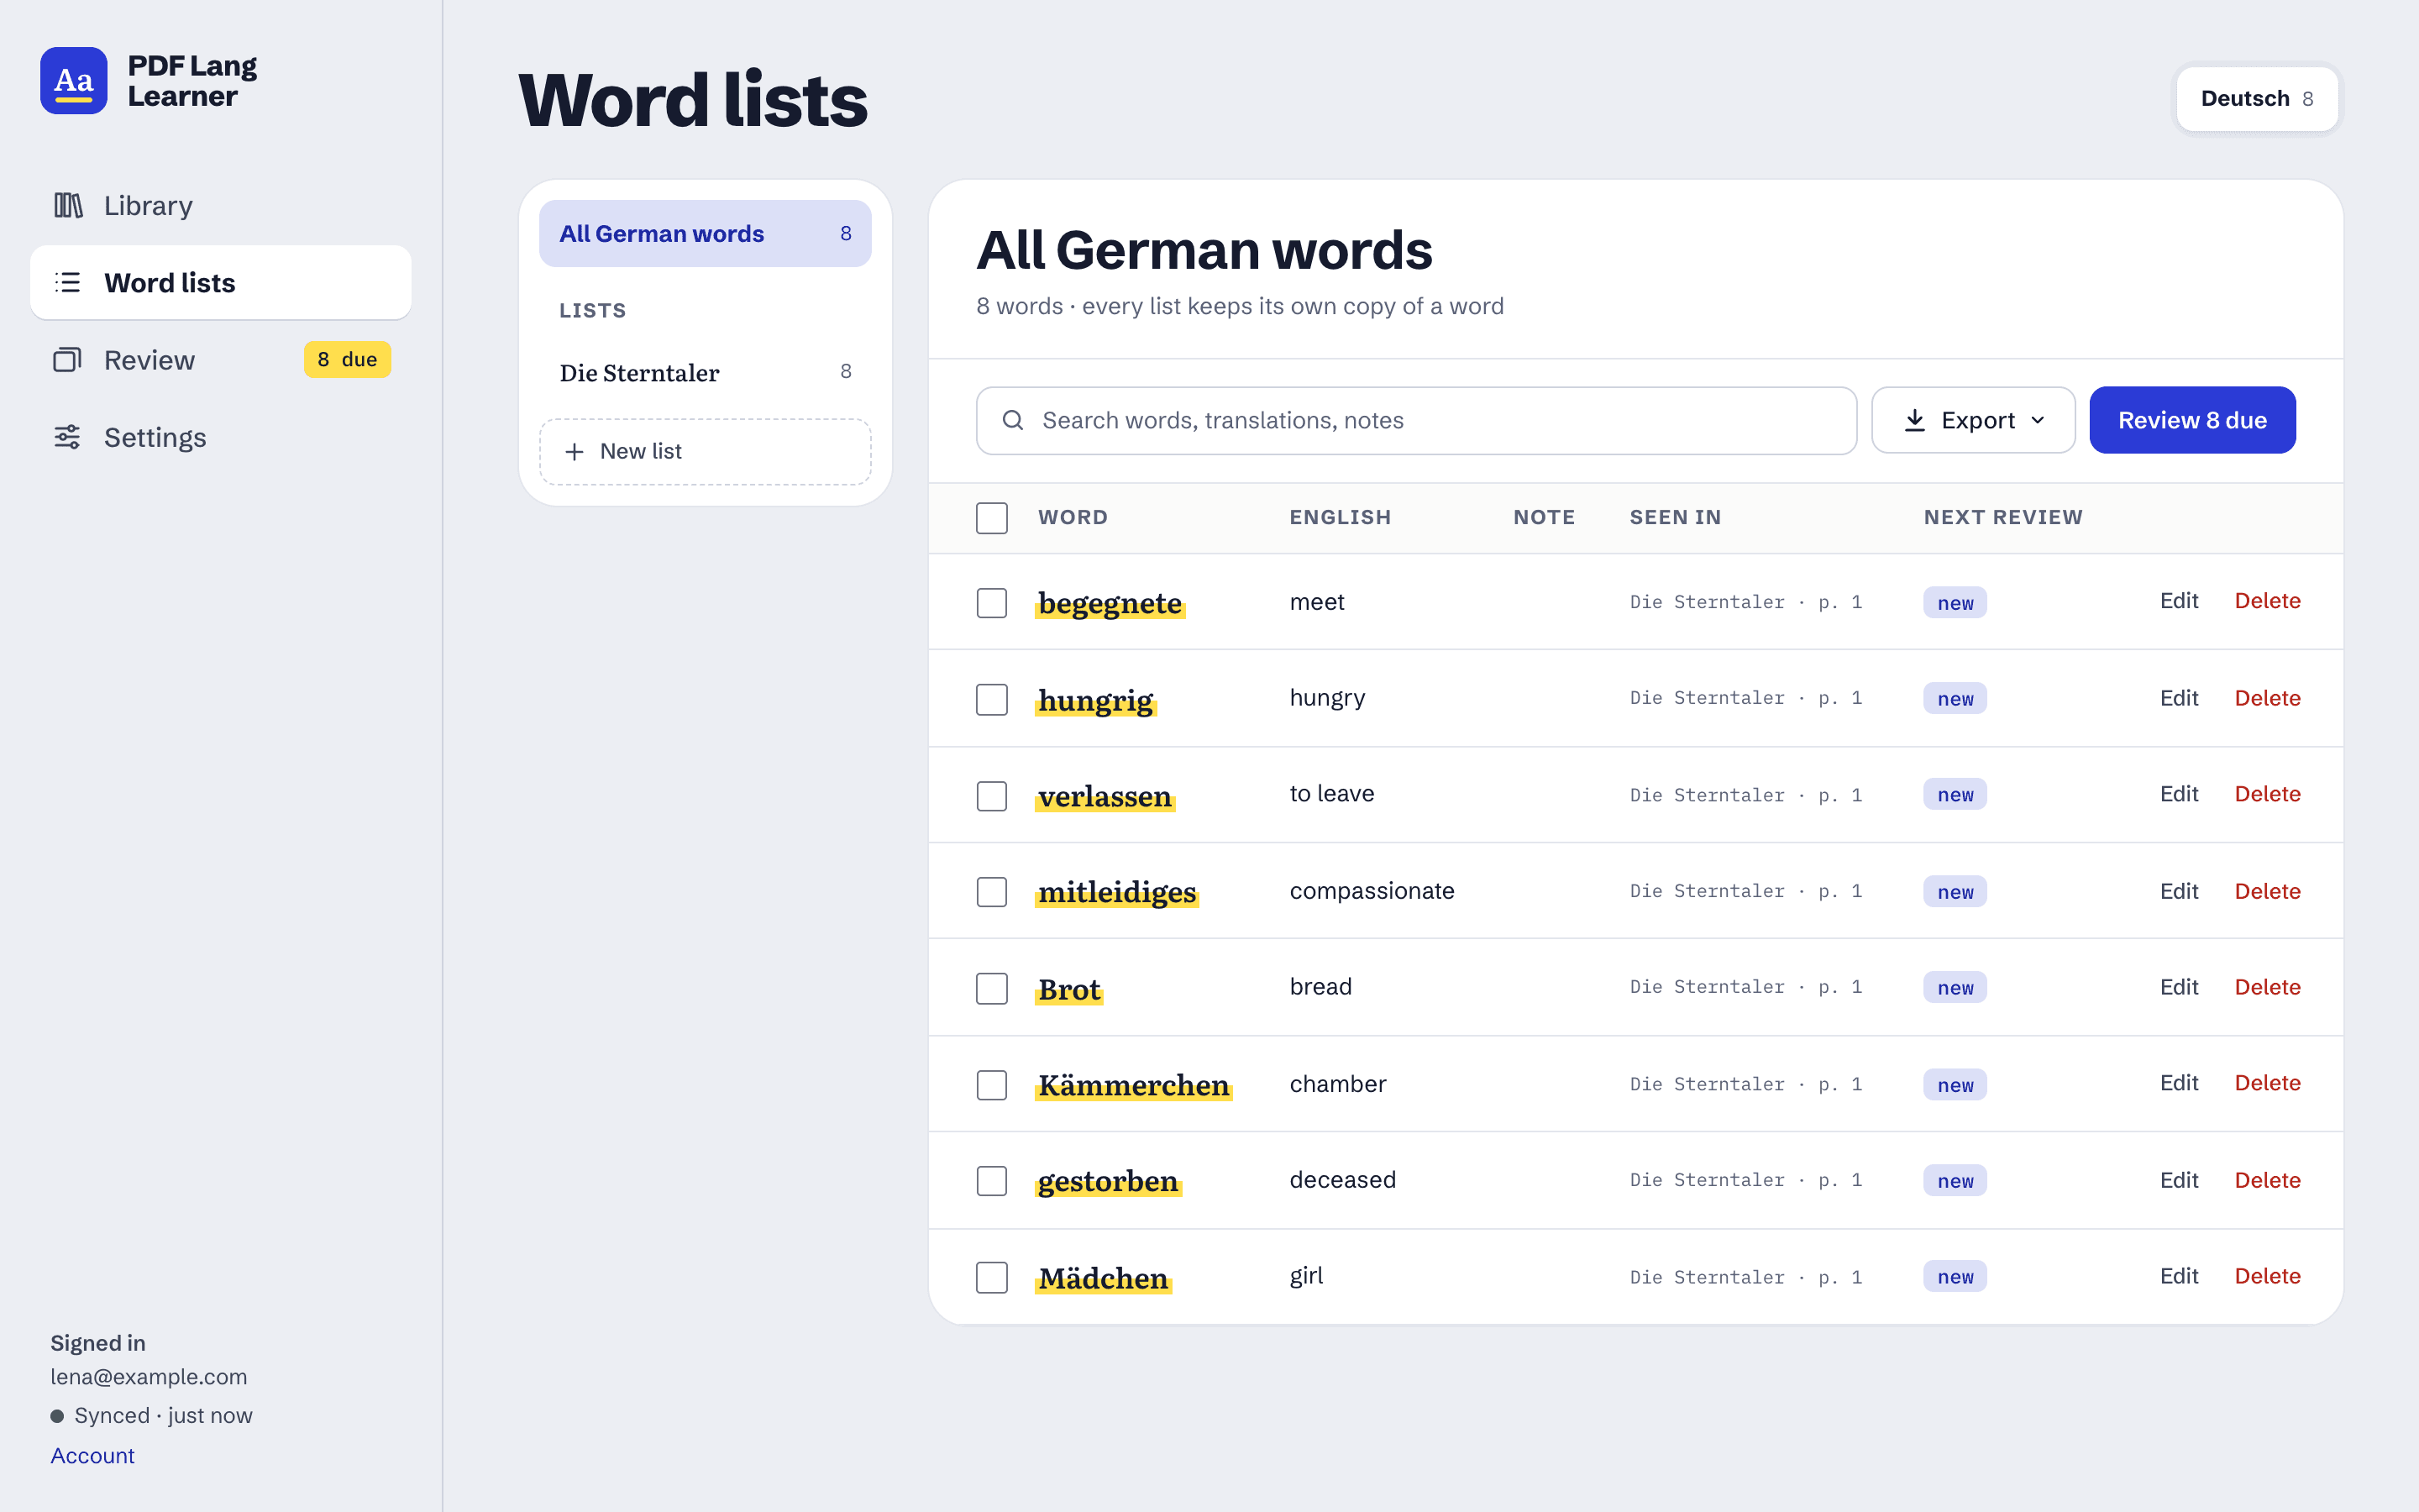Click the Settings sliders icon
The image size is (2419, 1512).
click(x=68, y=437)
